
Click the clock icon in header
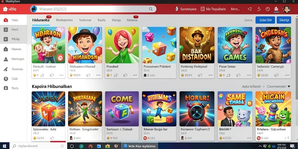(268, 9)
